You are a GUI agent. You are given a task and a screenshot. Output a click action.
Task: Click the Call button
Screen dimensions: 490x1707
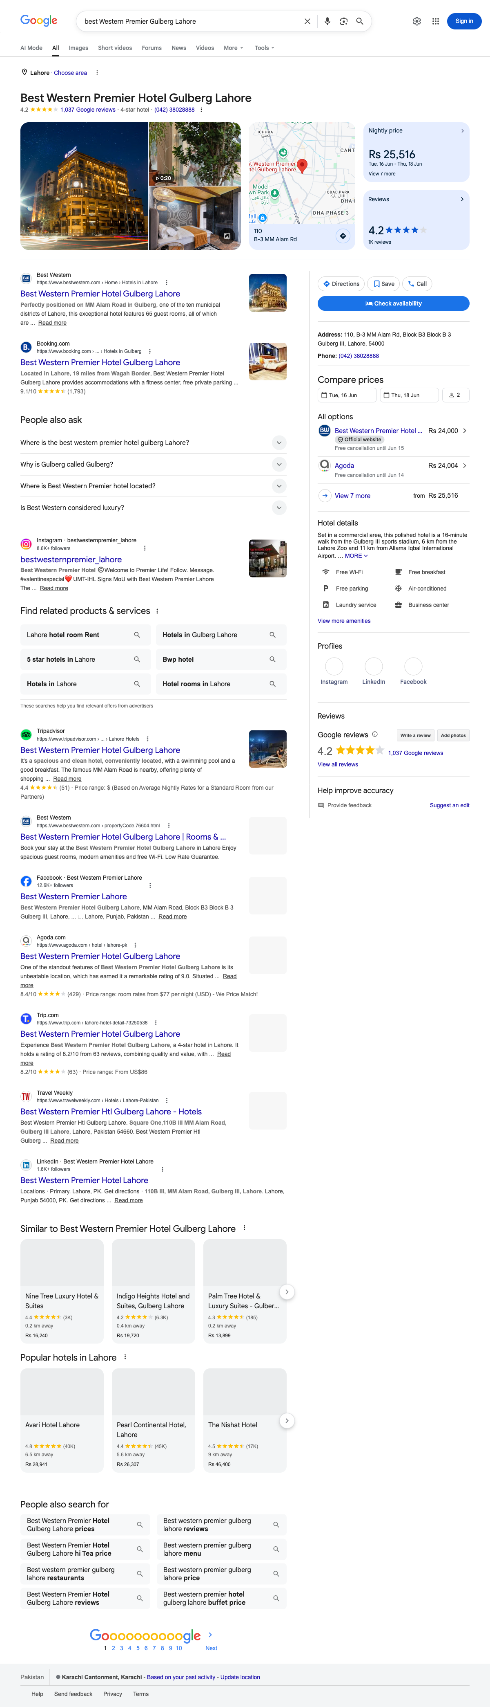pos(417,284)
